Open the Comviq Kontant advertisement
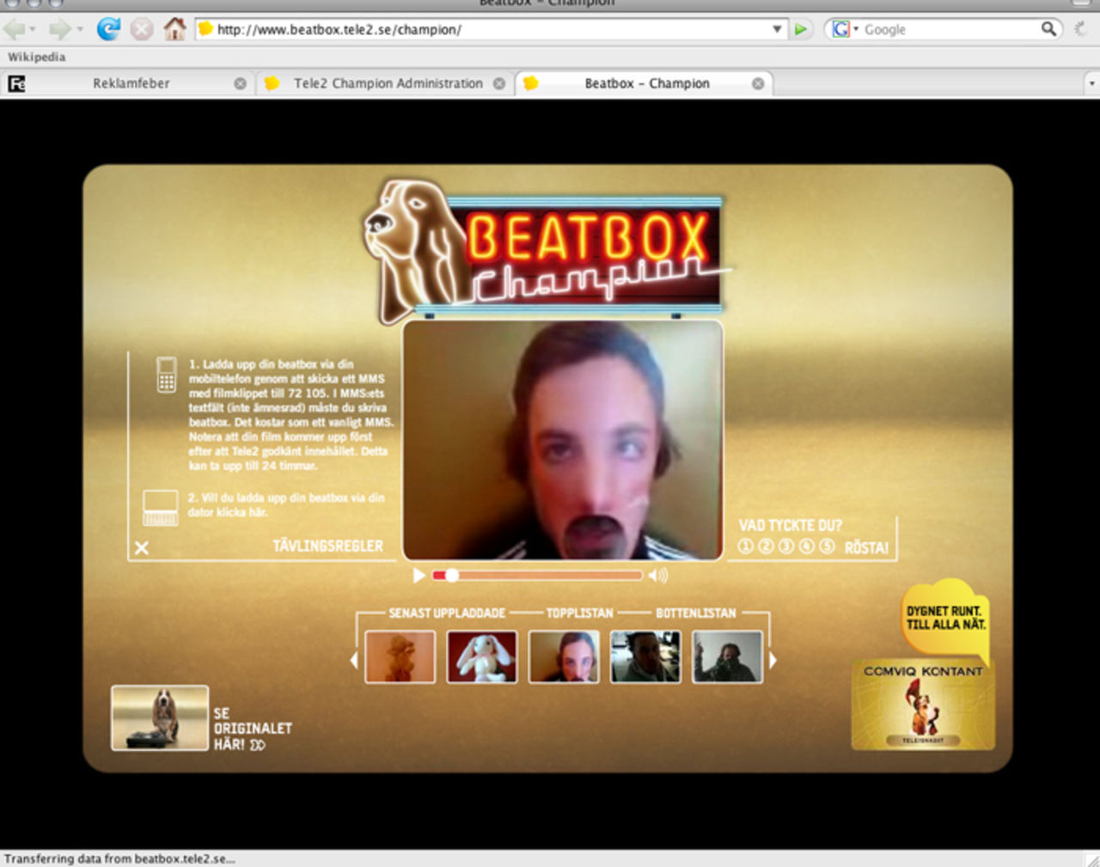The image size is (1100, 867). point(923,705)
